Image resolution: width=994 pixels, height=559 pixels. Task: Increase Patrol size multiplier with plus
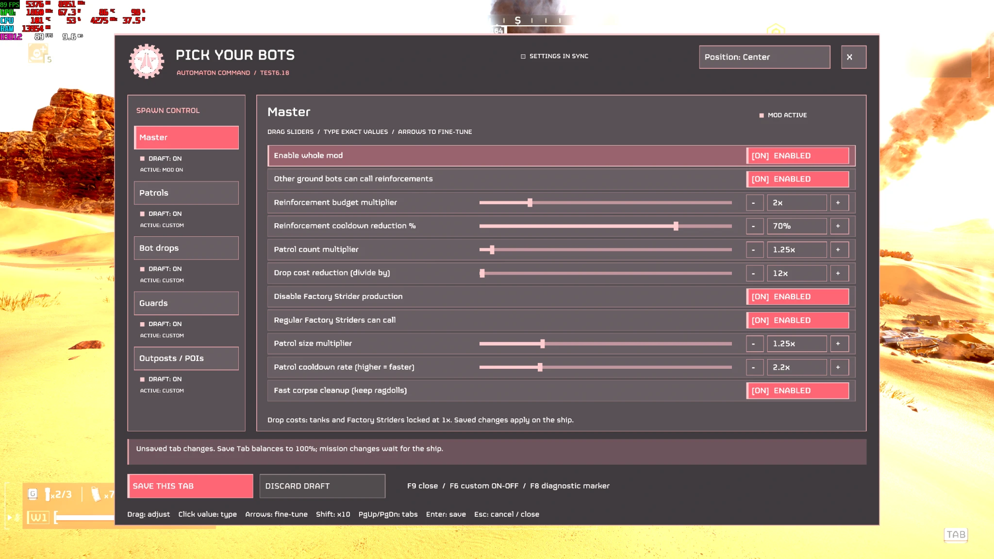pos(839,344)
